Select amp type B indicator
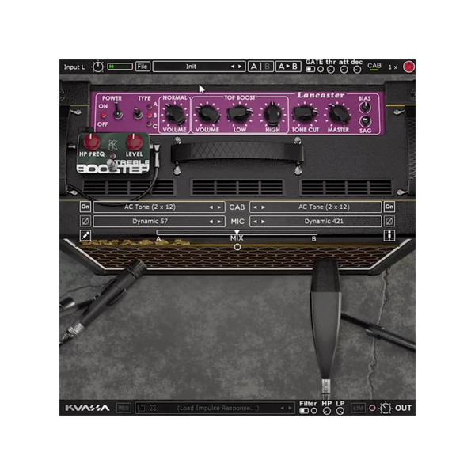 150,116
